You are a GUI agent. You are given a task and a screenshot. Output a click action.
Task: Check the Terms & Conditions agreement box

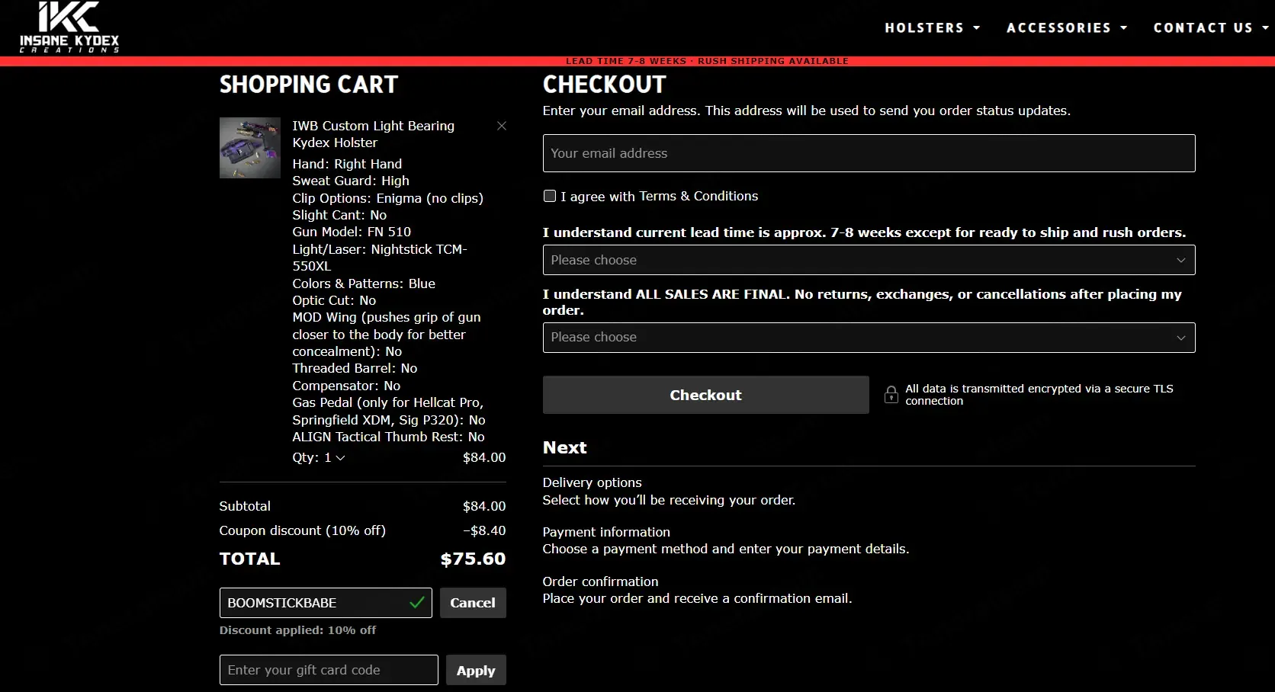pyautogui.click(x=549, y=196)
